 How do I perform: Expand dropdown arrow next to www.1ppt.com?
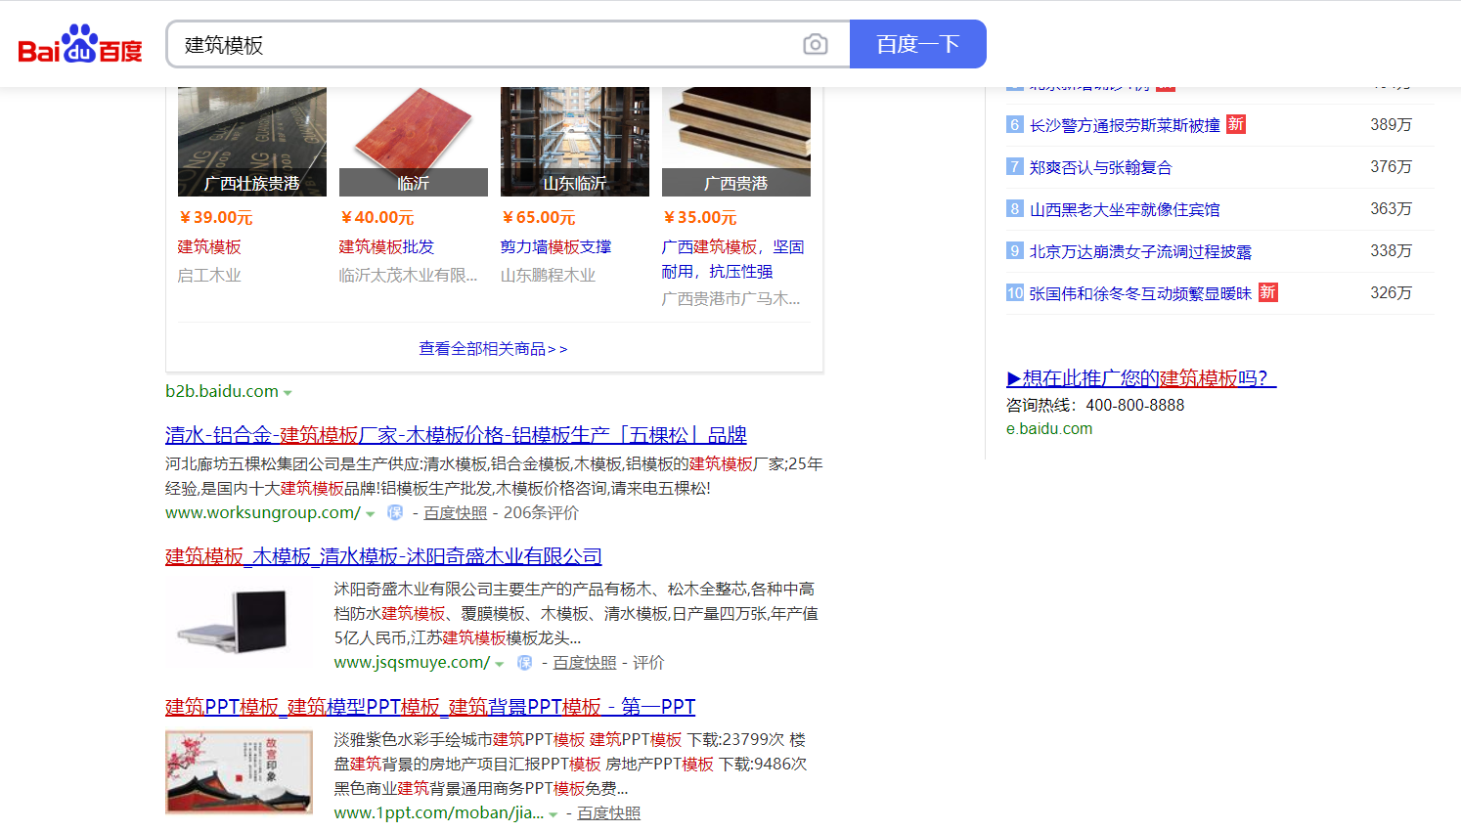[x=553, y=814]
